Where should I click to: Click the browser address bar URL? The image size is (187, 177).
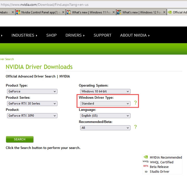[x=45, y=5]
